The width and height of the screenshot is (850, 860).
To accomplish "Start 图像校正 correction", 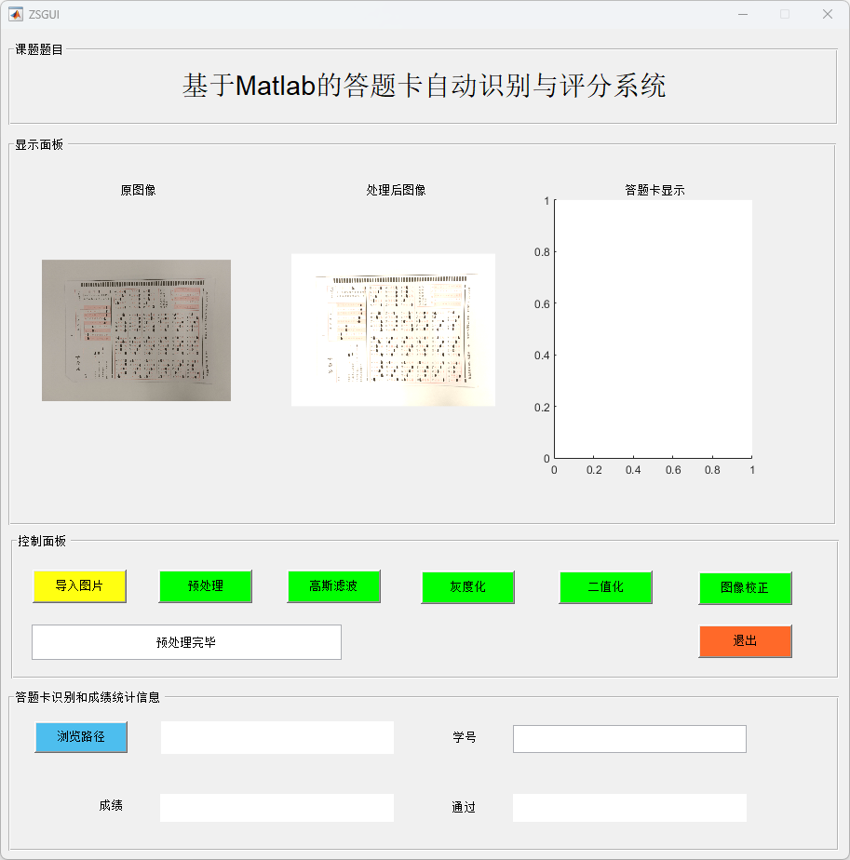I will pos(745,588).
